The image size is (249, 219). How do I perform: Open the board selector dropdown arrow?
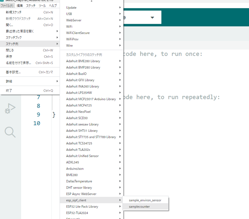[x=152, y=18]
